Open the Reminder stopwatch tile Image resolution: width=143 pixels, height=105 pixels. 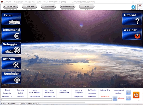[x=11, y=78]
